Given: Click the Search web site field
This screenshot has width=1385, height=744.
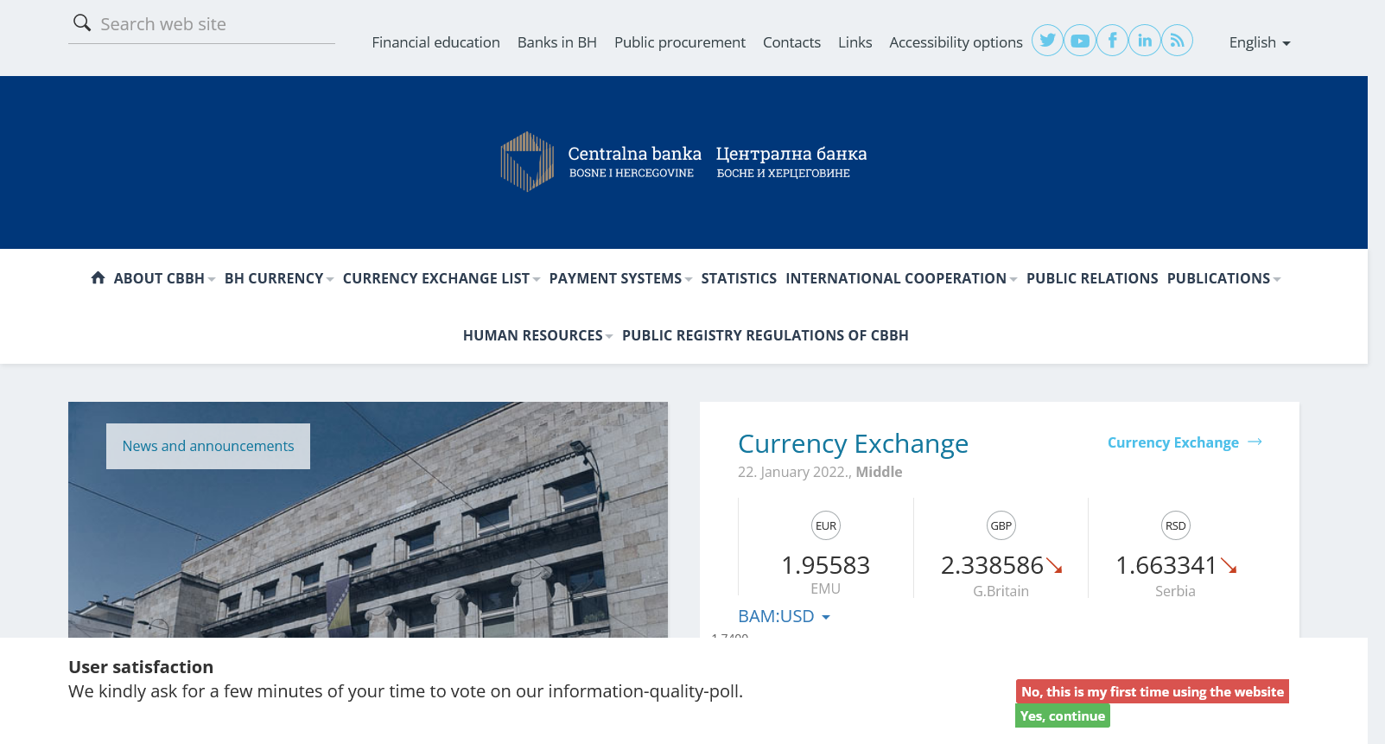Looking at the screenshot, I should (214, 24).
